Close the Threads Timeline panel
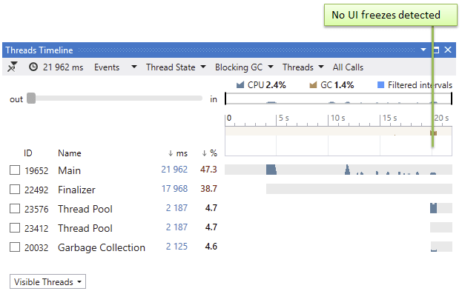Screen dimensions: 462x294 [448, 50]
